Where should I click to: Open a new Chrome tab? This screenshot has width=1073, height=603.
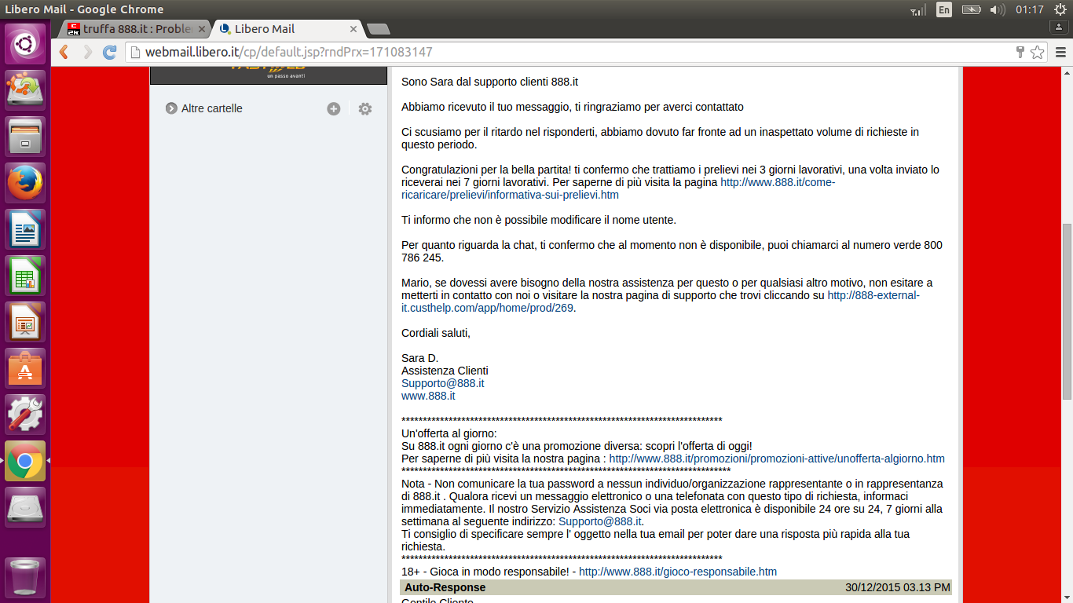pyautogui.click(x=379, y=29)
